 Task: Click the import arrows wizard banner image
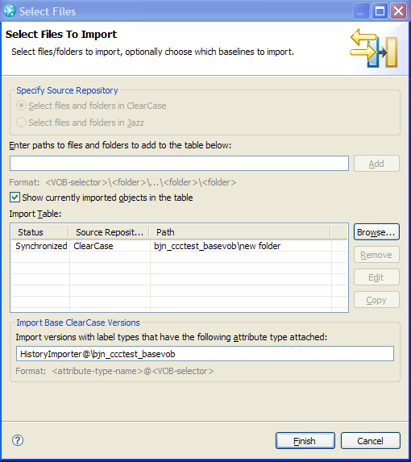pos(374,48)
